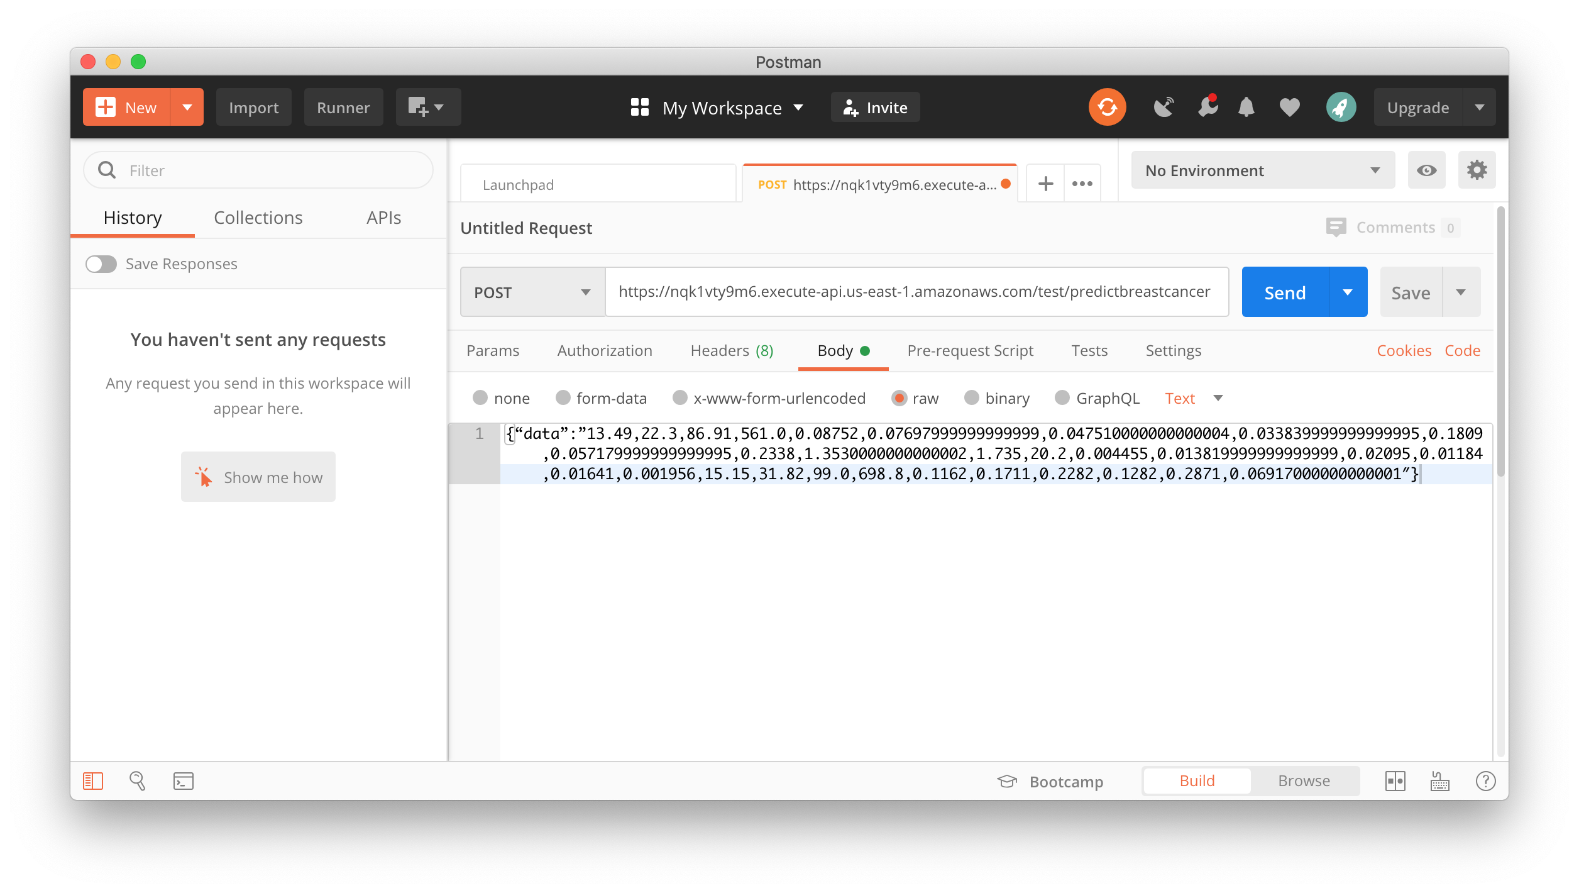Select the form-data radio button
The width and height of the screenshot is (1579, 893).
tap(563, 398)
